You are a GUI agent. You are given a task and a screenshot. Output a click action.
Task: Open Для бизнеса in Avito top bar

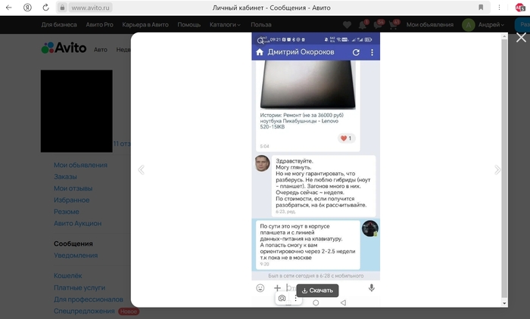coord(59,25)
